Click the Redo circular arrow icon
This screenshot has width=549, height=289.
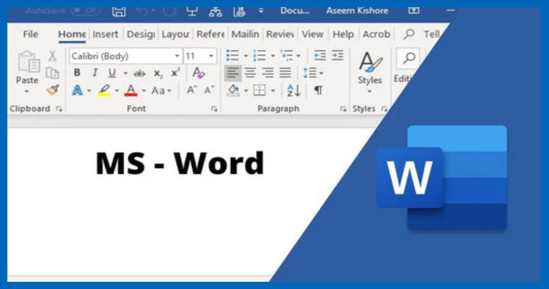pos(169,11)
